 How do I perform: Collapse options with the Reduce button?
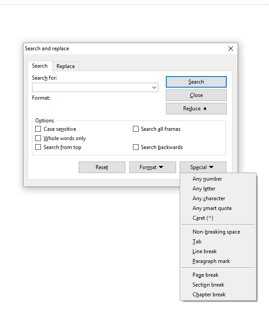coord(196,109)
